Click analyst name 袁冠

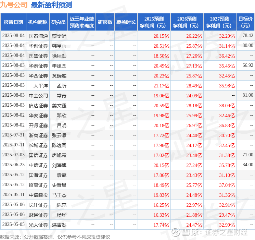[x=62, y=175]
